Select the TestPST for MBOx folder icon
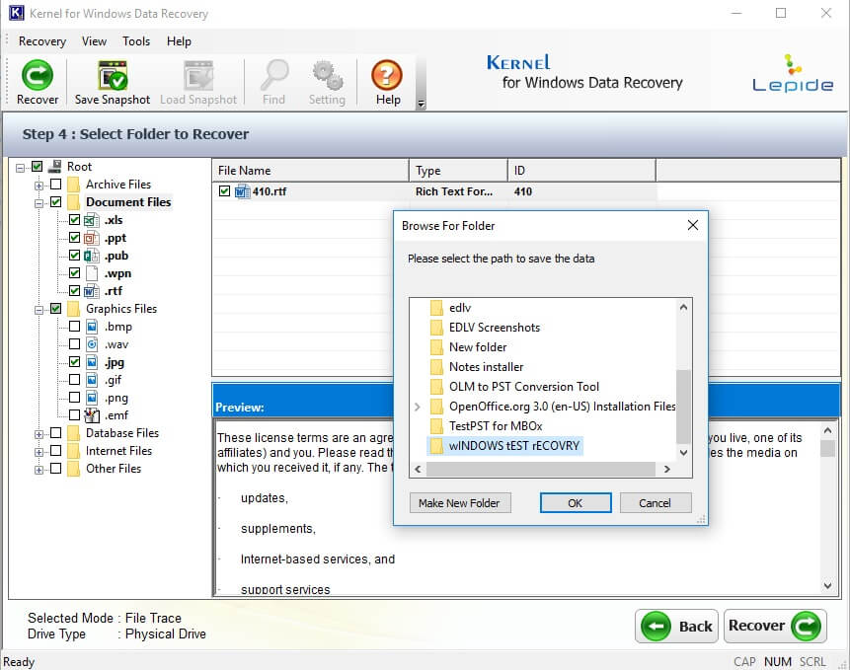The image size is (850, 670). tap(436, 425)
